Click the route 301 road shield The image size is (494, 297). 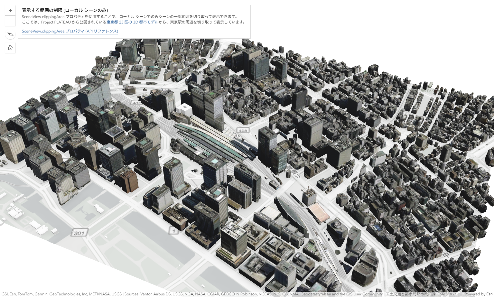[x=79, y=233]
